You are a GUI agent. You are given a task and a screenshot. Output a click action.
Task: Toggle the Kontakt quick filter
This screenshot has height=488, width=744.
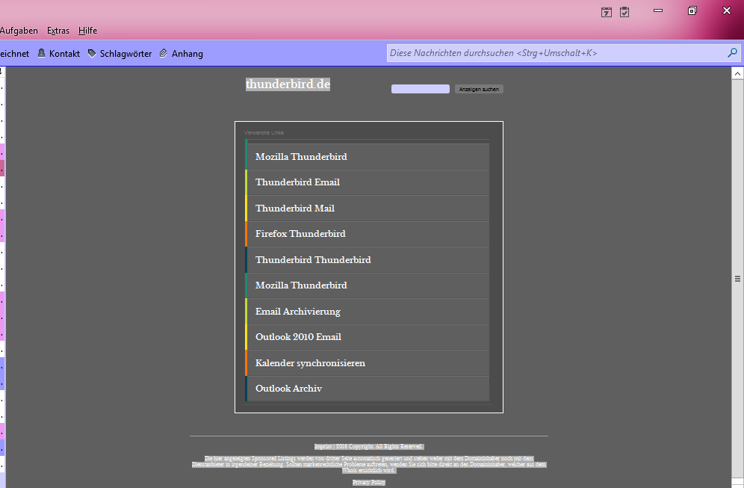pos(59,54)
